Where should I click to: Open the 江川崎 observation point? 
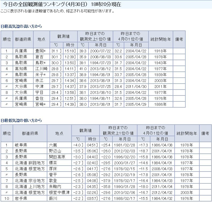pos(41,69)
